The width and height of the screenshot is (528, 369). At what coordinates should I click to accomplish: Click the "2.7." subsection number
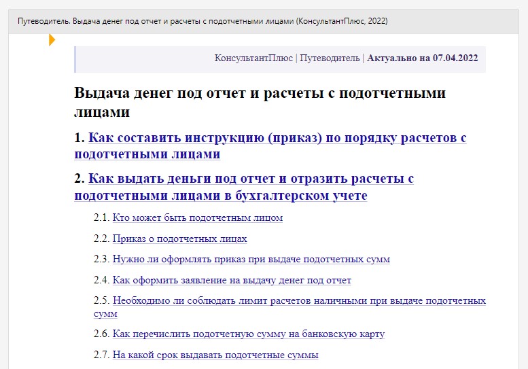point(101,355)
